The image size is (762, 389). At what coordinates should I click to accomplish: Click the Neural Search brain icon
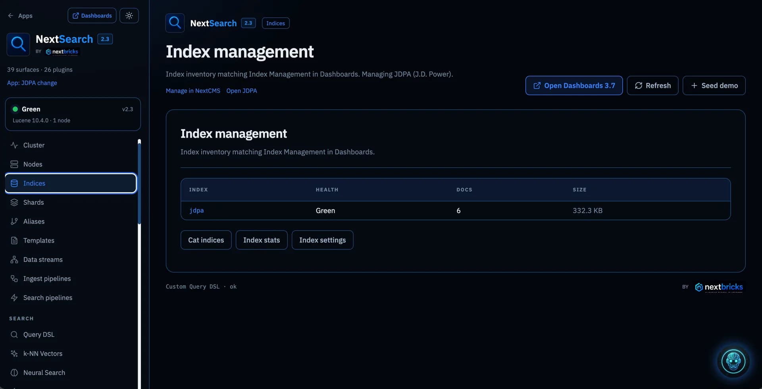tap(14, 372)
